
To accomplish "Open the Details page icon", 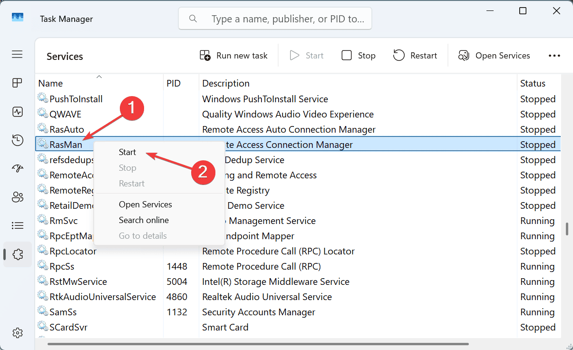I will (18, 225).
